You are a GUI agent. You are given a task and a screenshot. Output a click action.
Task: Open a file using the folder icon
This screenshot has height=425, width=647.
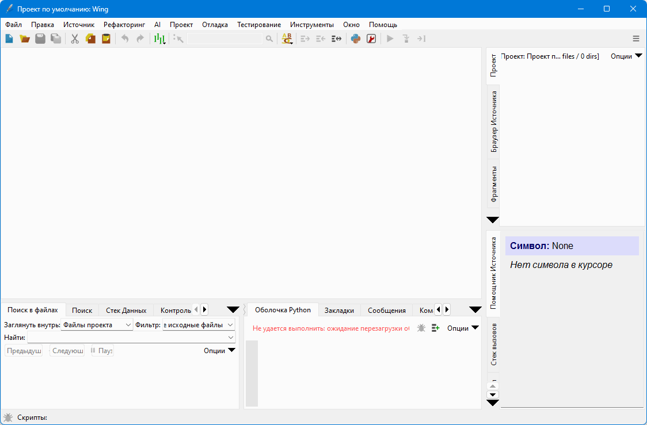25,39
